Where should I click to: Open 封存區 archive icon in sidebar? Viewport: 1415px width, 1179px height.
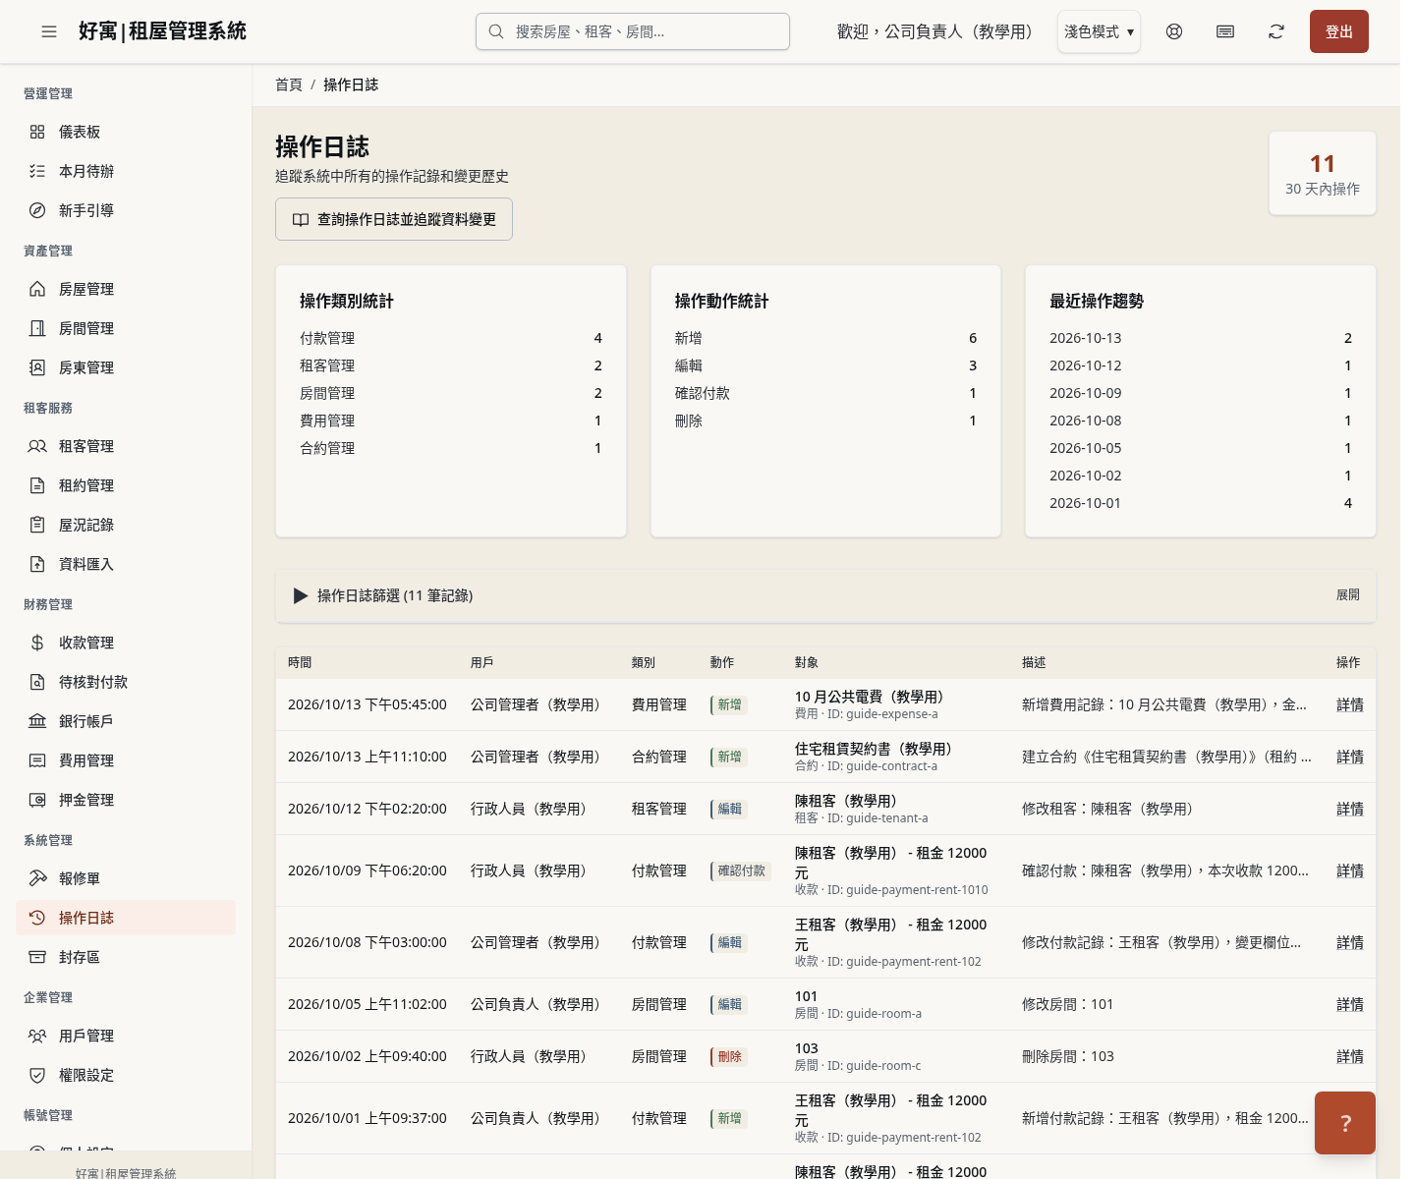click(37, 957)
